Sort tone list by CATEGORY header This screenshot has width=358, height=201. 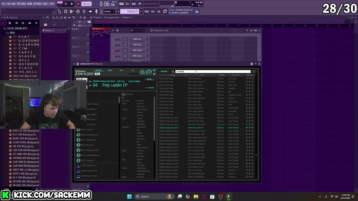pyautogui.click(x=236, y=75)
